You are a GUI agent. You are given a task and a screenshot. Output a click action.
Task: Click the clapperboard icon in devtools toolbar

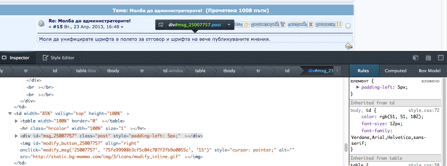pyautogui.click(x=428, y=58)
